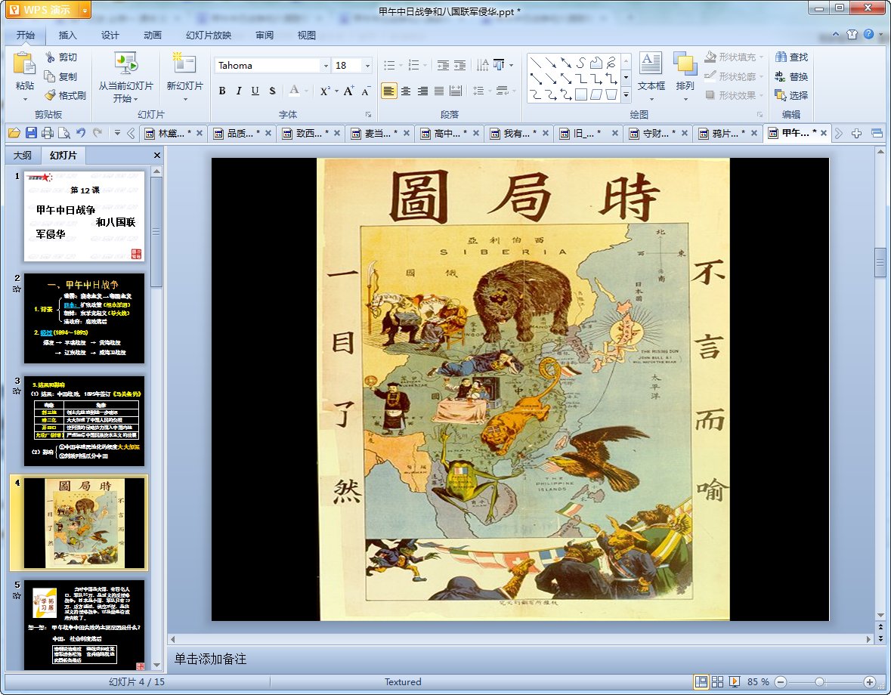Screen dimensions: 891x695
Task: Toggle numbered list
Action: click(x=413, y=65)
